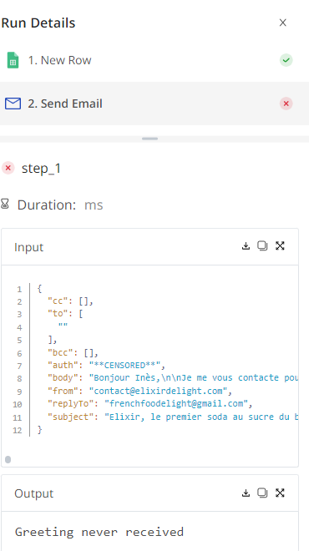Image resolution: width=309 pixels, height=551 pixels.
Task: Click the red error icon beside step_1
Action: [x=8, y=168]
